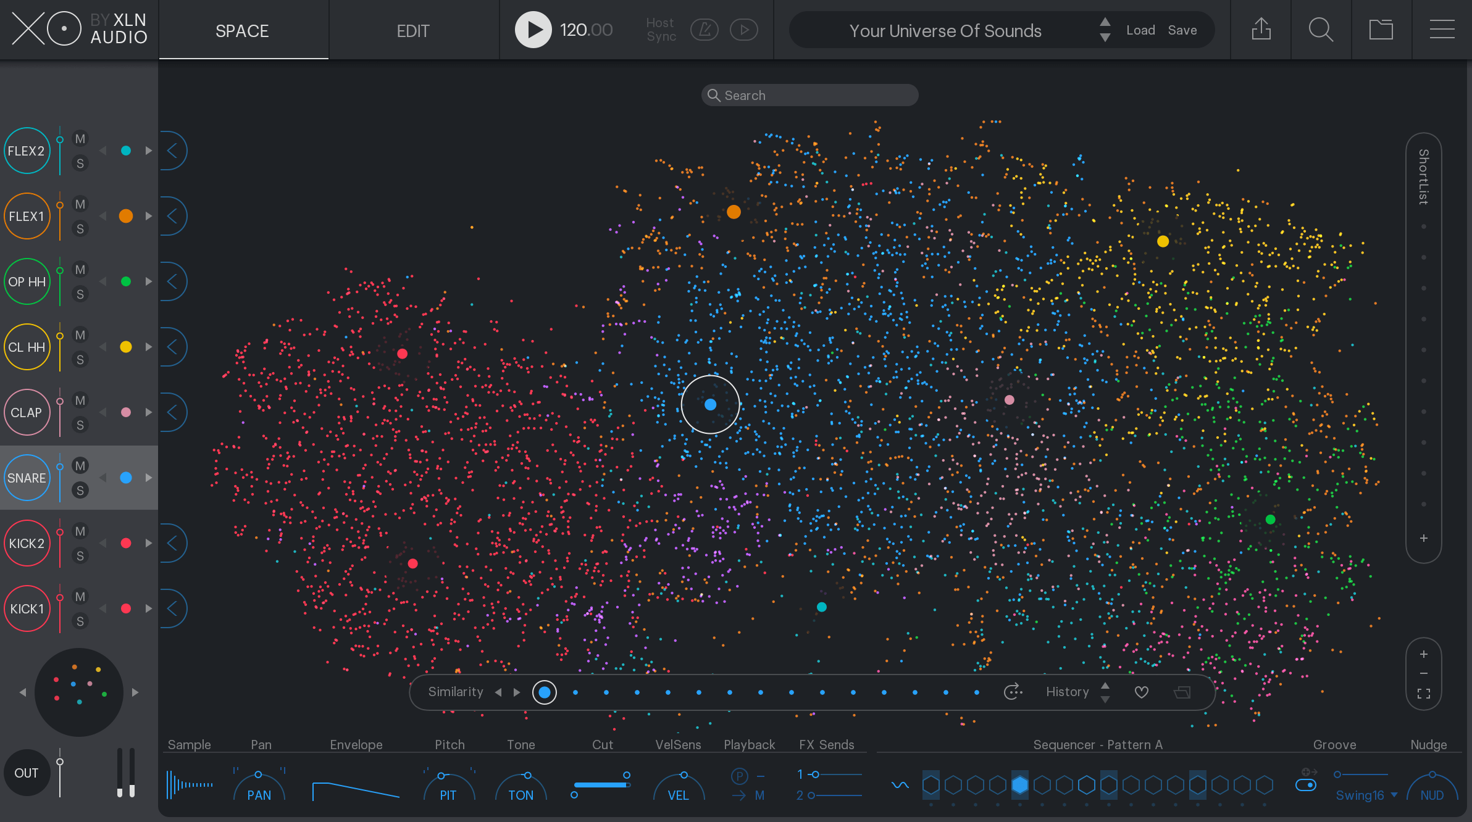Click the metronome icon next to Host Sync
The height and width of the screenshot is (822, 1472).
pos(704,30)
